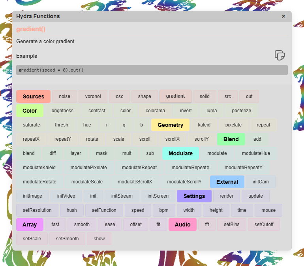Choose the osc function
Viewport: 304px width, 266px height.
pos(119,96)
